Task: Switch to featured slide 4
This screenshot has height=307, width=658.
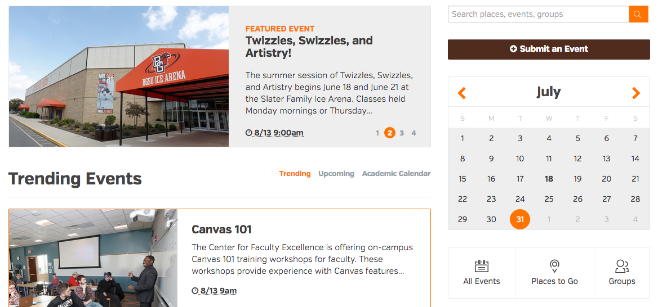Action: click(414, 133)
